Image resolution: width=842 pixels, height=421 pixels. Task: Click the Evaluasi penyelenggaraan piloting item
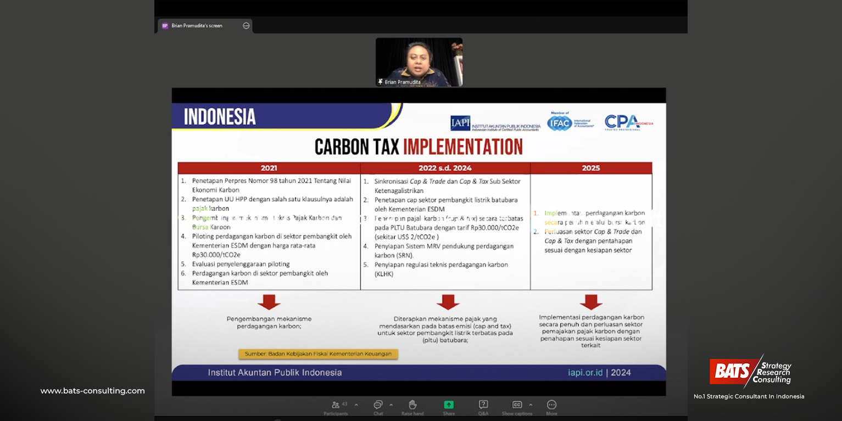click(x=241, y=264)
